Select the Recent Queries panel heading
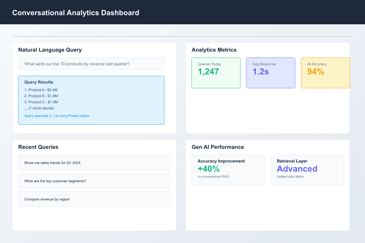365x243 pixels. 38,147
